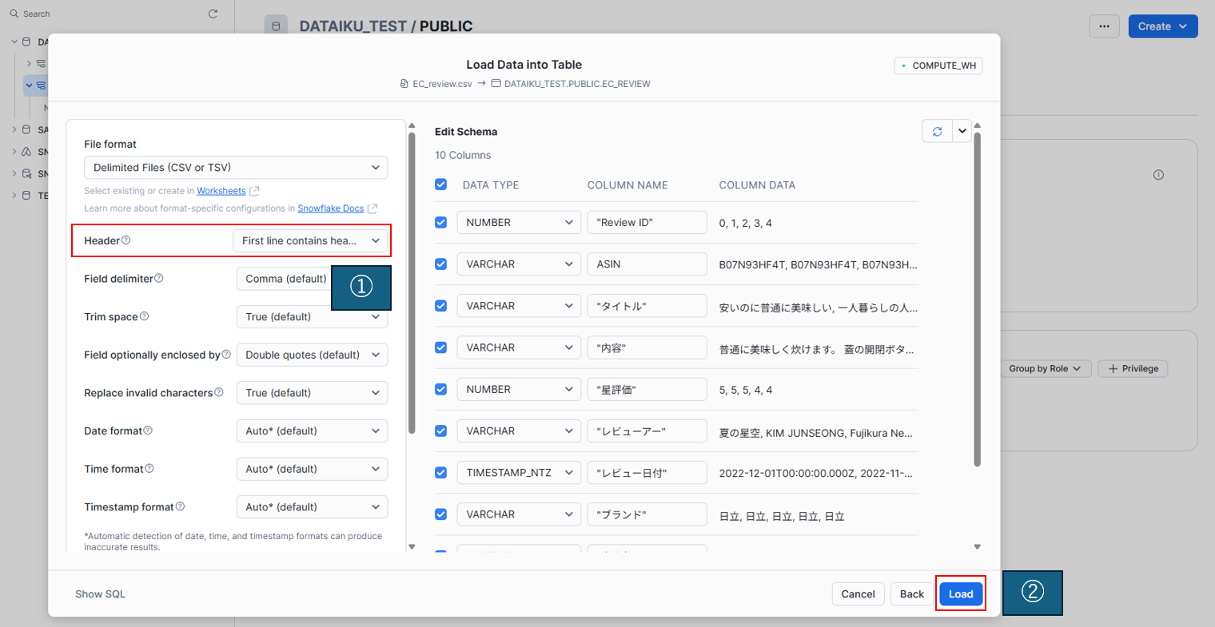
Task: Open the Timestamp format dropdown
Action: 312,507
